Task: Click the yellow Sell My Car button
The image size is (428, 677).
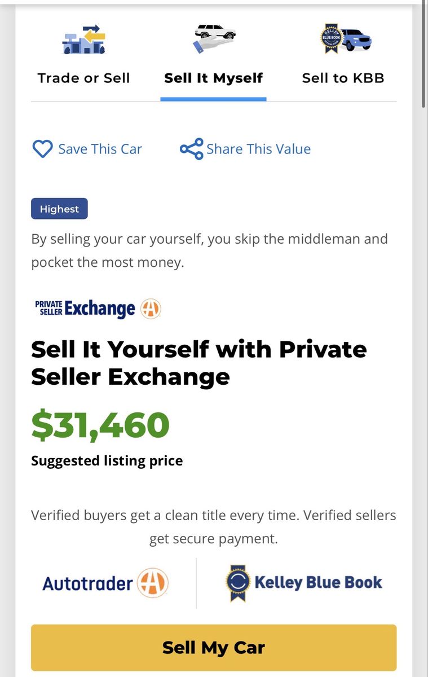Action: tap(214, 647)
